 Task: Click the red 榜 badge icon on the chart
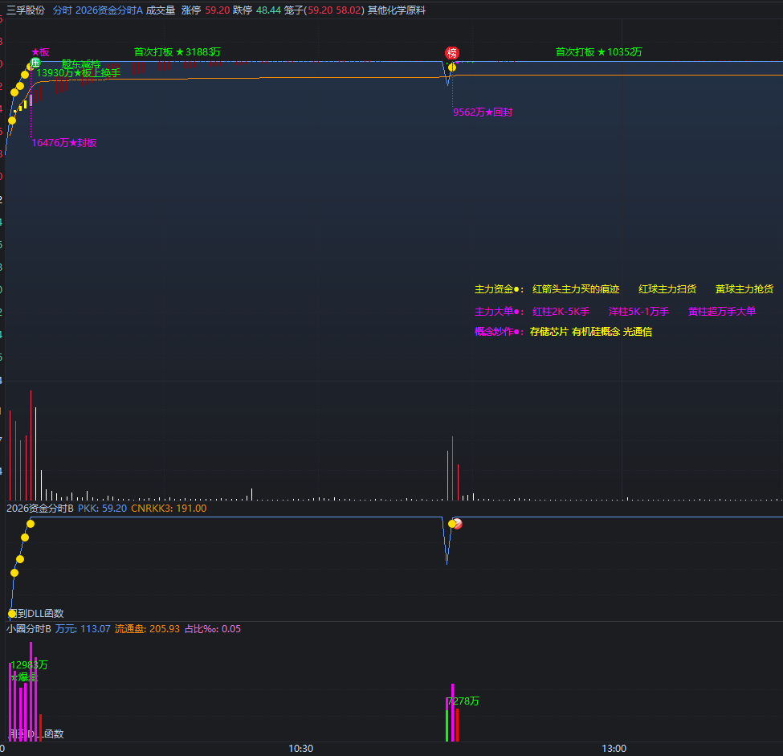(x=451, y=53)
